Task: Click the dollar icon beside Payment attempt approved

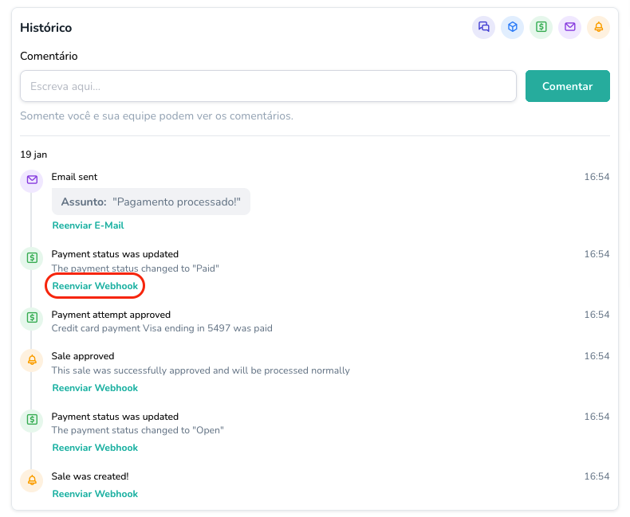Action: 32,318
